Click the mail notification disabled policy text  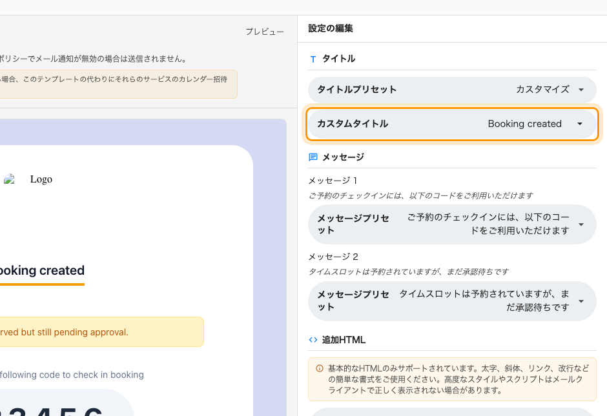coord(93,59)
